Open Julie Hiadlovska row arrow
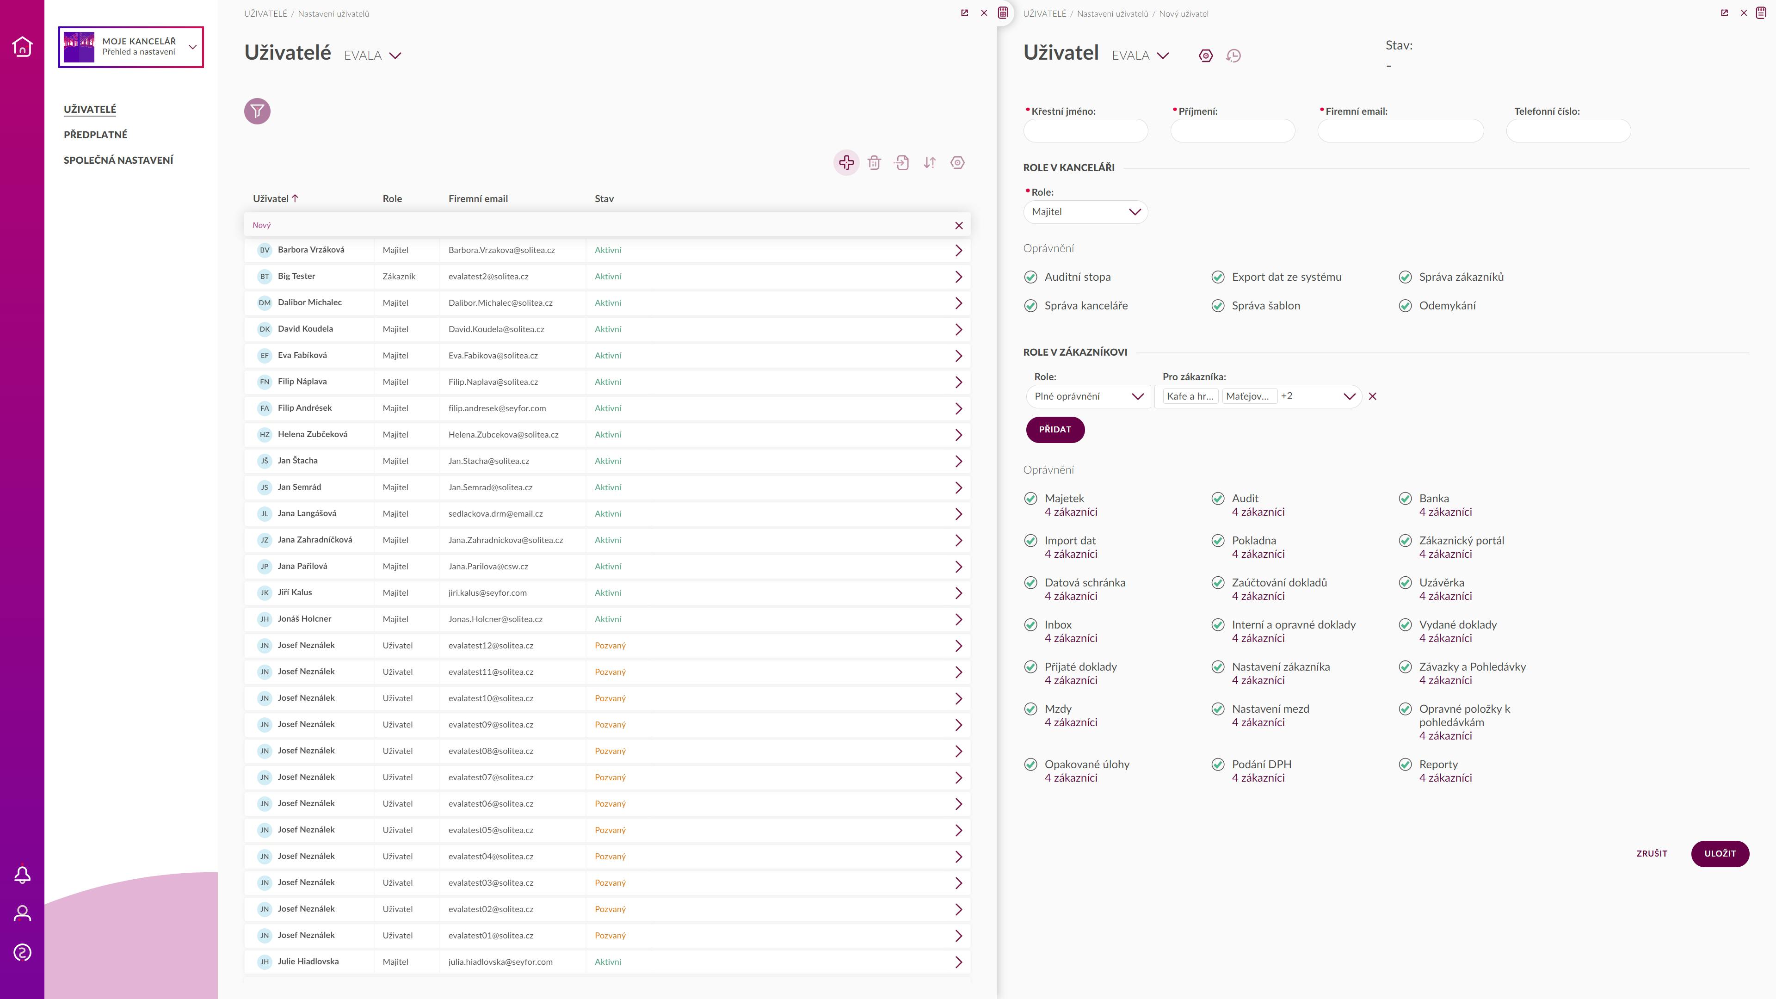Image resolution: width=1776 pixels, height=999 pixels. click(958, 962)
